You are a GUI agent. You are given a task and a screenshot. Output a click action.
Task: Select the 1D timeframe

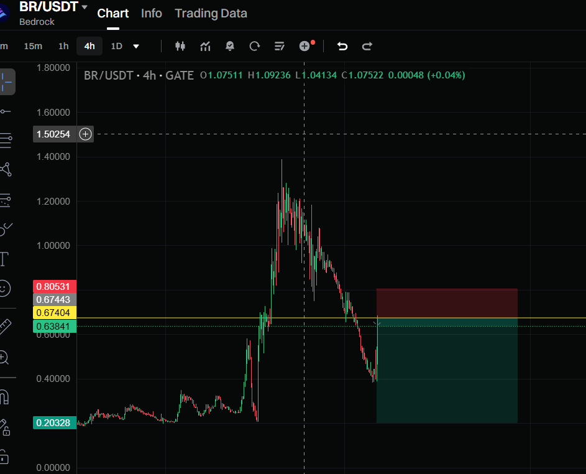coord(117,46)
